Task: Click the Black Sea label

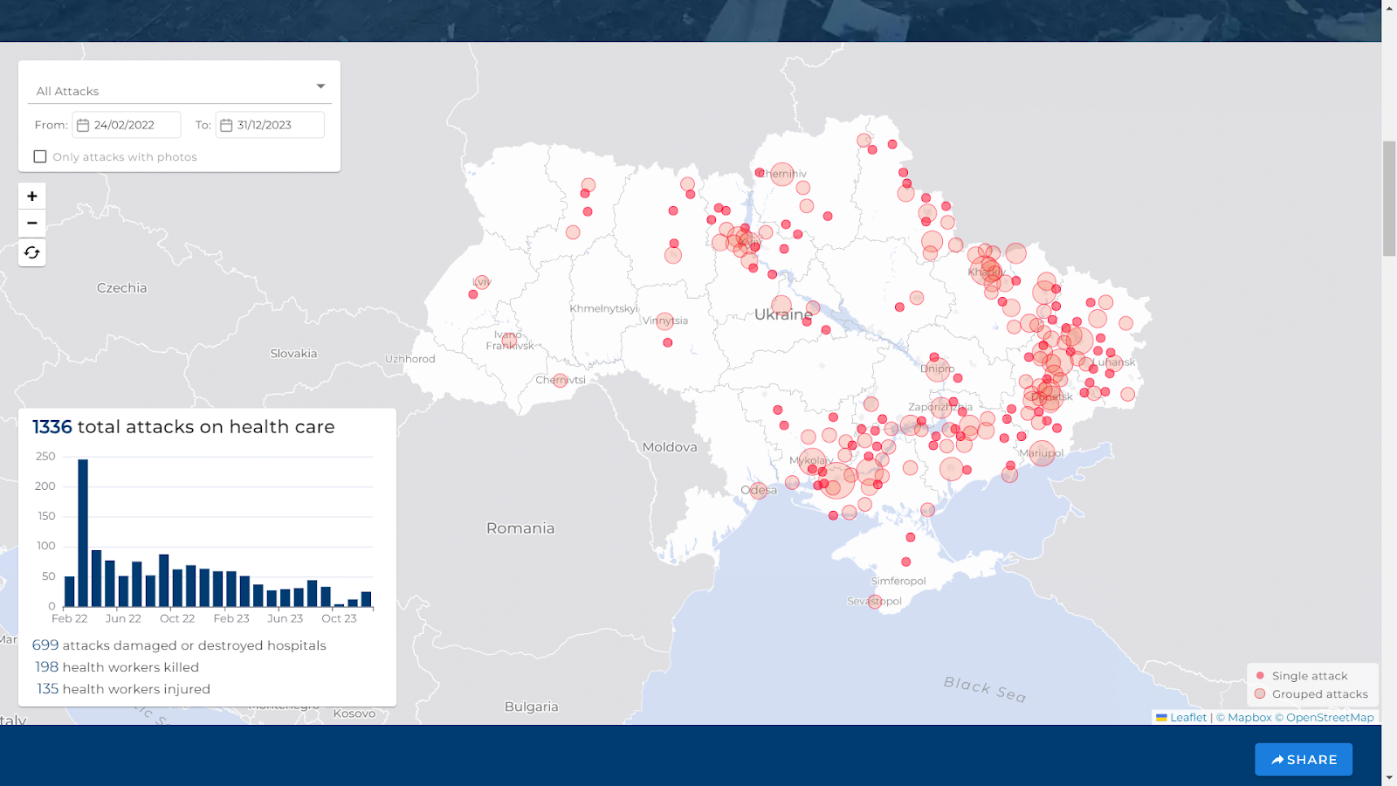Action: coord(985,689)
